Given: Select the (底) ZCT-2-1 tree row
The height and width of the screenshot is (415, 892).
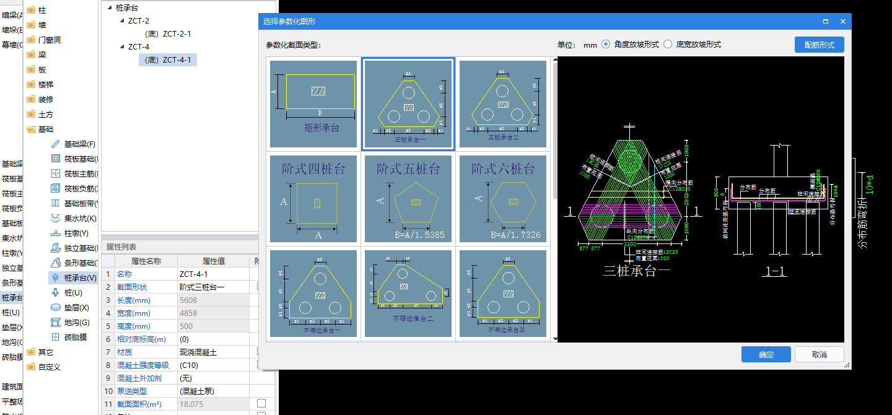Looking at the screenshot, I should tap(167, 34).
